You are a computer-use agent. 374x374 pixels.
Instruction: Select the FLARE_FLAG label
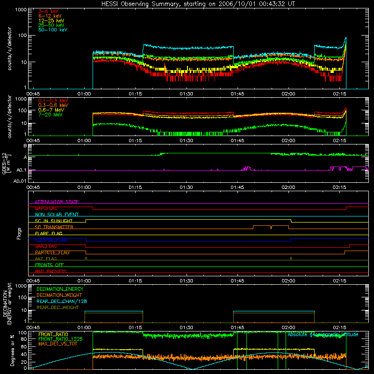click(49, 233)
